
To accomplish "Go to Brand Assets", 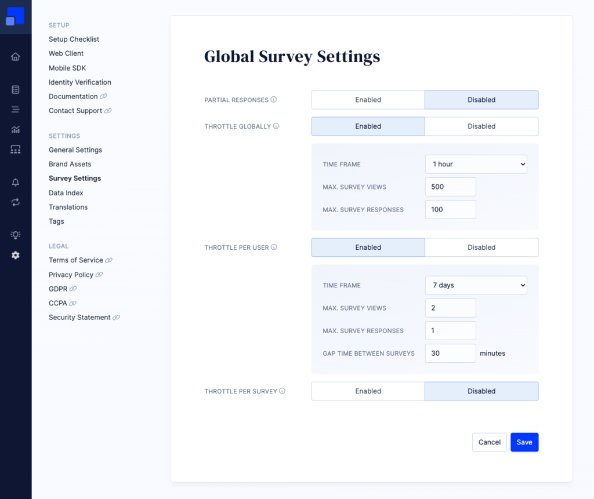I will (70, 164).
